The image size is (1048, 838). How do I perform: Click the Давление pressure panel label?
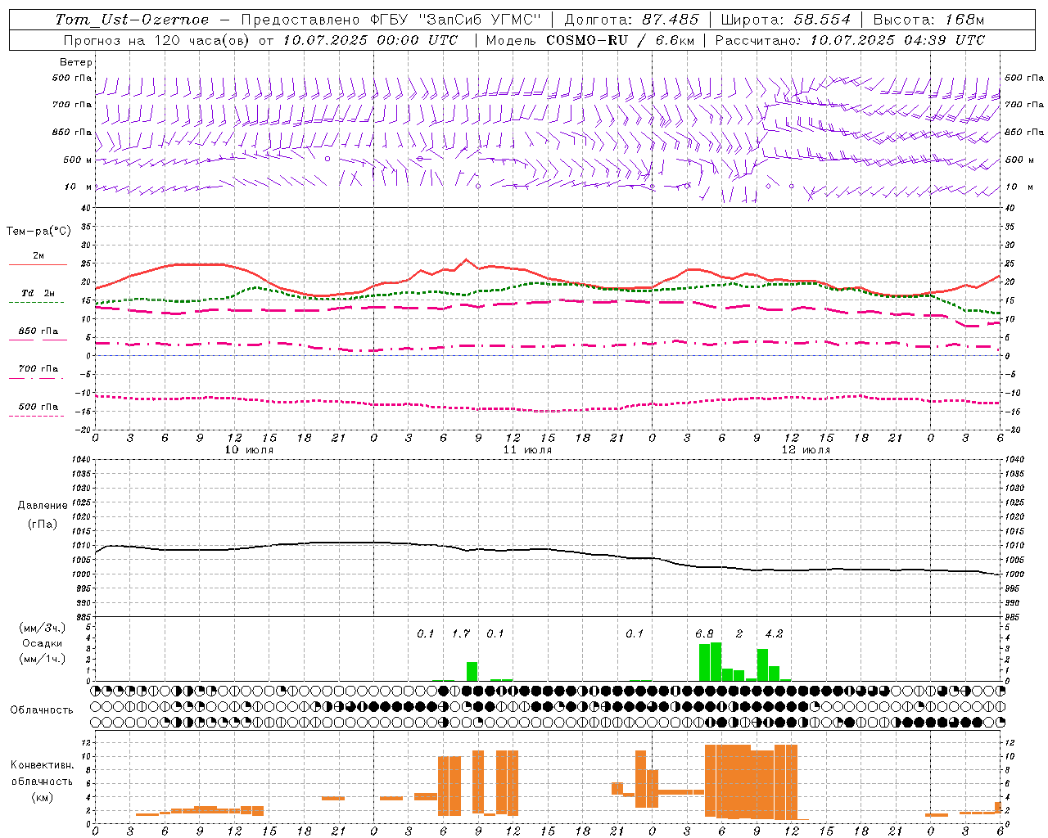43,506
